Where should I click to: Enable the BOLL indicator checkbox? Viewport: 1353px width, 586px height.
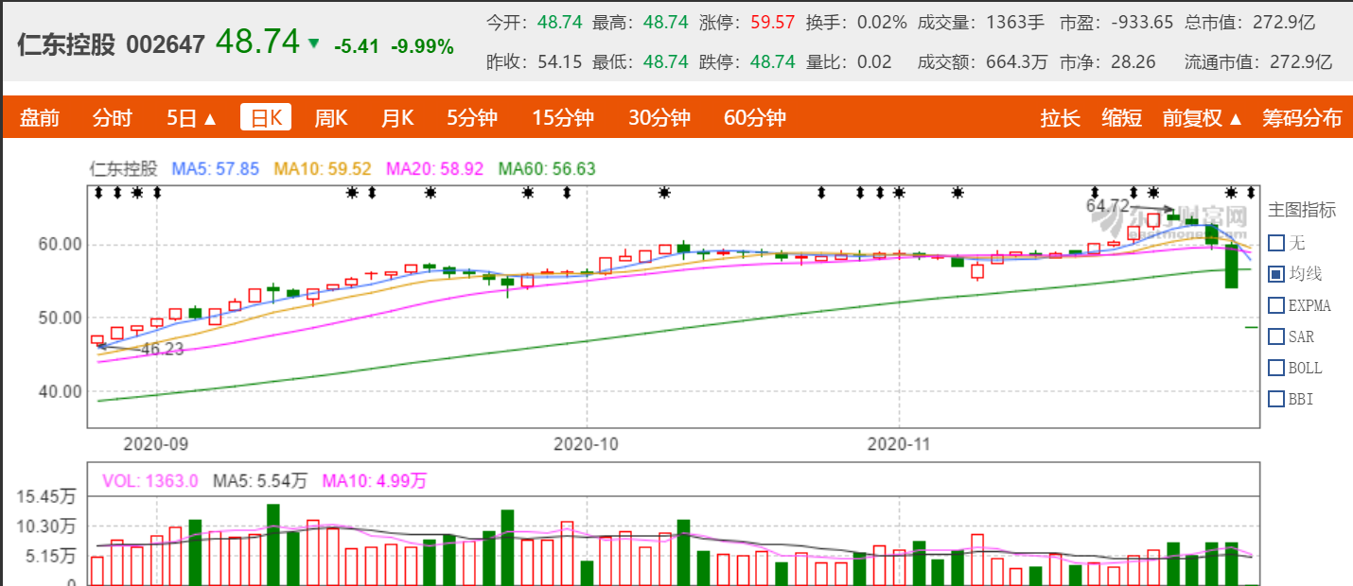point(1276,367)
